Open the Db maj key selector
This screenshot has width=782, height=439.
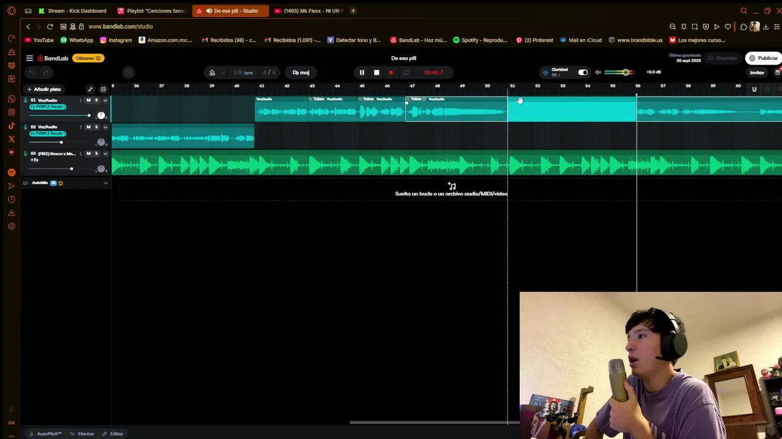pyautogui.click(x=301, y=73)
